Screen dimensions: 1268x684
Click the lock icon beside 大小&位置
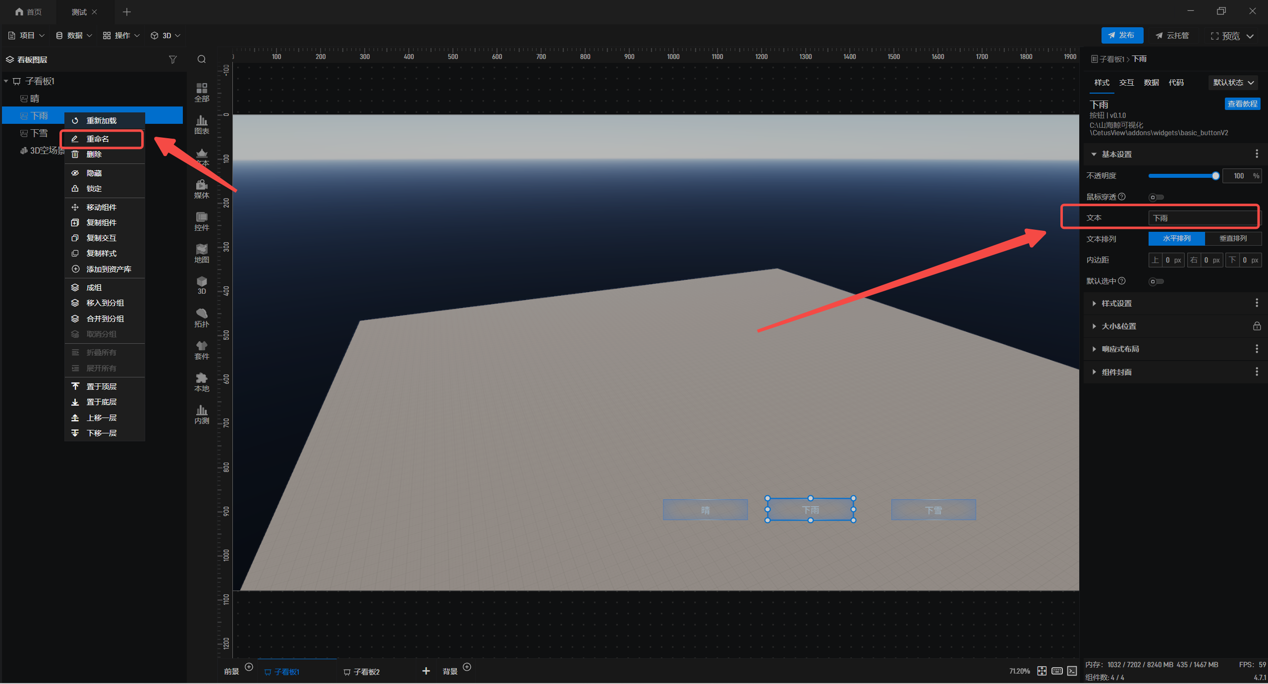(x=1257, y=326)
